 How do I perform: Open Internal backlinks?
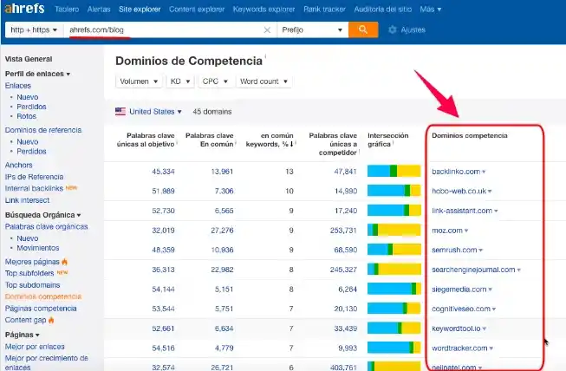(34, 188)
